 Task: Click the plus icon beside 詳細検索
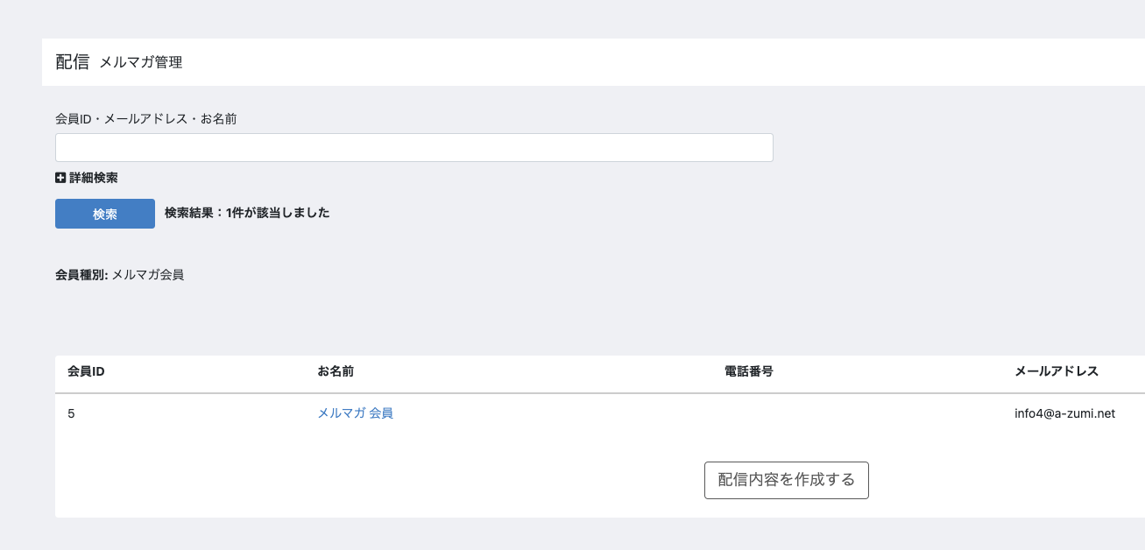point(60,178)
